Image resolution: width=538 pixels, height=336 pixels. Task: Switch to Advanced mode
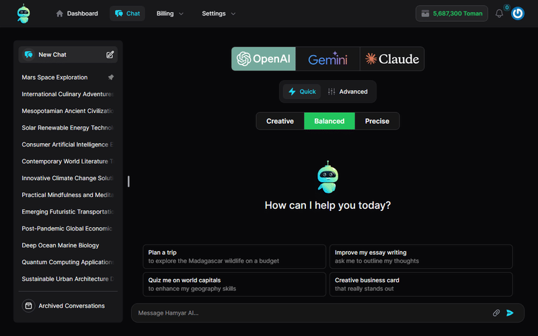tap(348, 91)
